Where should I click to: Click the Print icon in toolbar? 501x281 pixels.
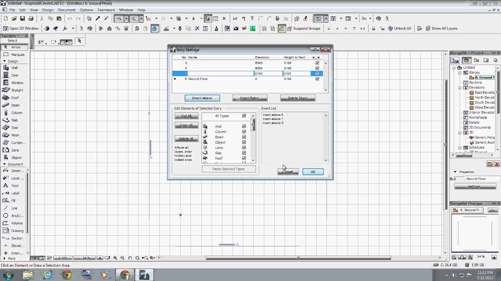tap(31, 18)
